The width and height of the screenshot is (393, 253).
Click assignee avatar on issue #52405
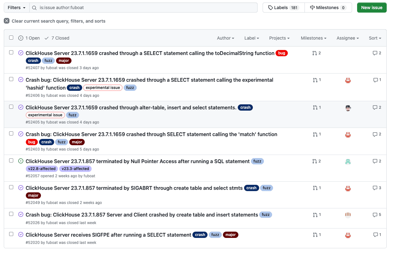[348, 108]
